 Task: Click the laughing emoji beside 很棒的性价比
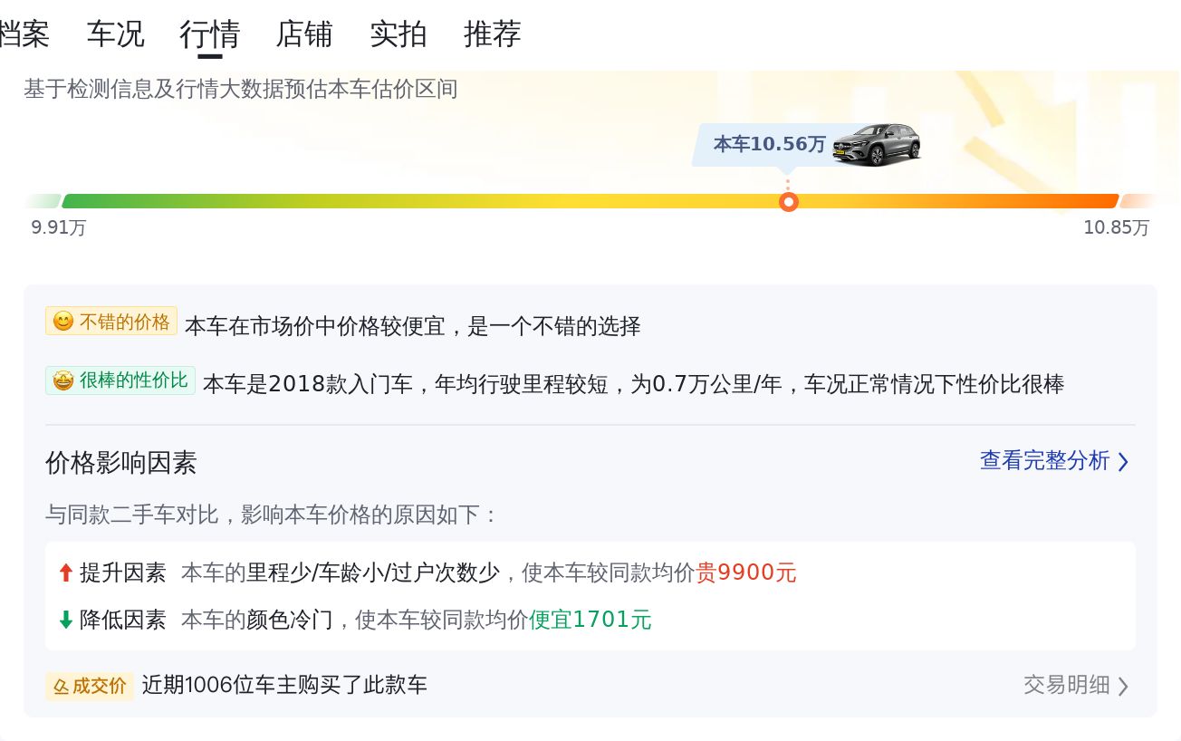point(62,379)
